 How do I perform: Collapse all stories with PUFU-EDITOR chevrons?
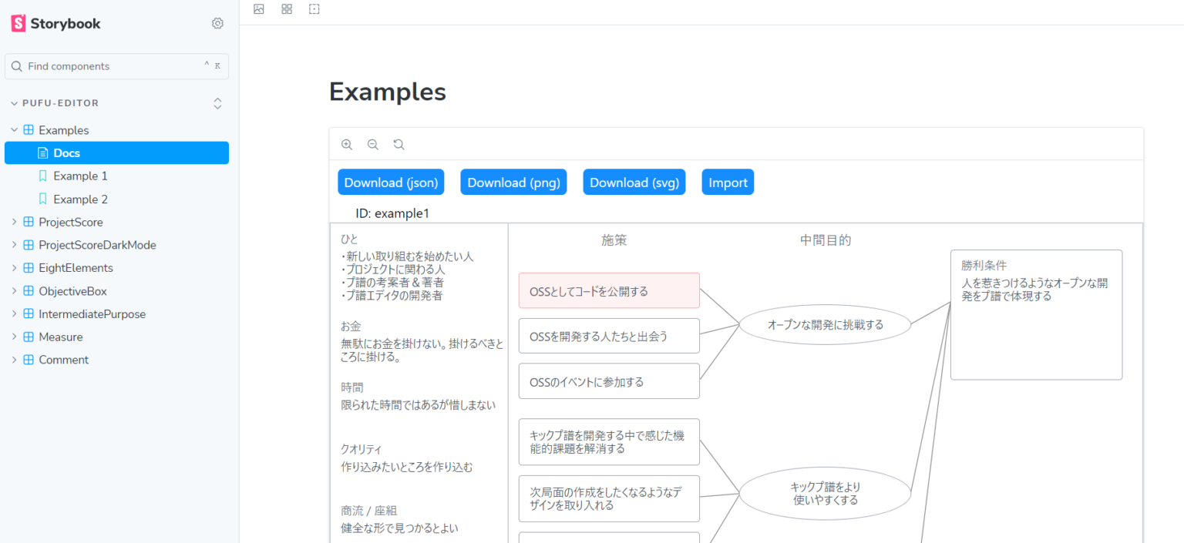click(217, 102)
